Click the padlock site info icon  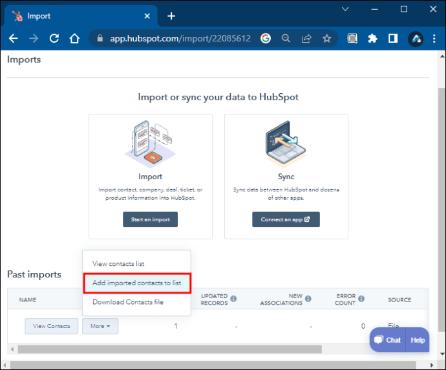click(100, 38)
